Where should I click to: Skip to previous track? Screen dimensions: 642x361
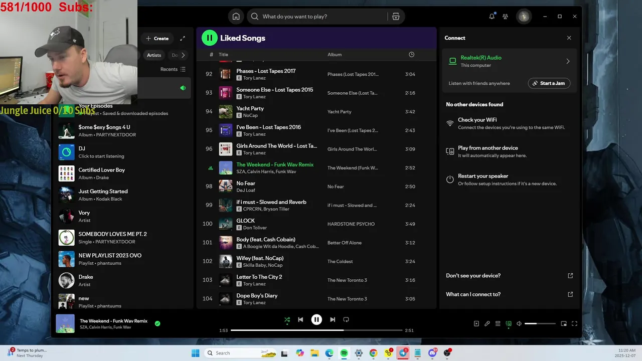click(300, 319)
